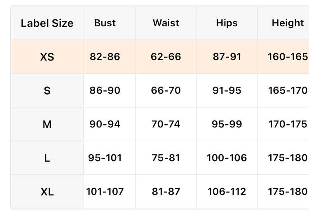The height and width of the screenshot is (213, 309).
Task: Click the XS bust value 82-86
Action: 105,57
